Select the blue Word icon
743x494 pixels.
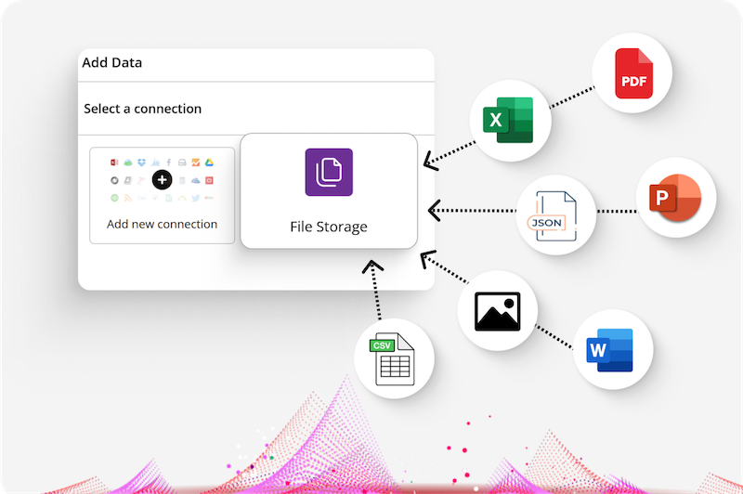[609, 350]
